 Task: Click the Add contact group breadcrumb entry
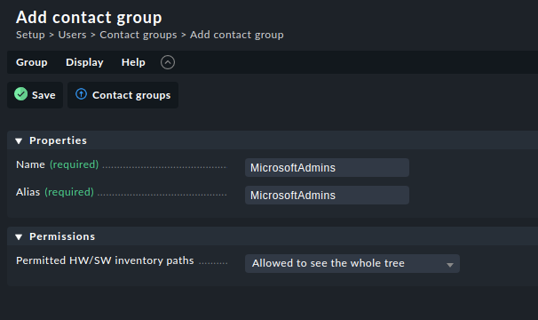pos(237,35)
